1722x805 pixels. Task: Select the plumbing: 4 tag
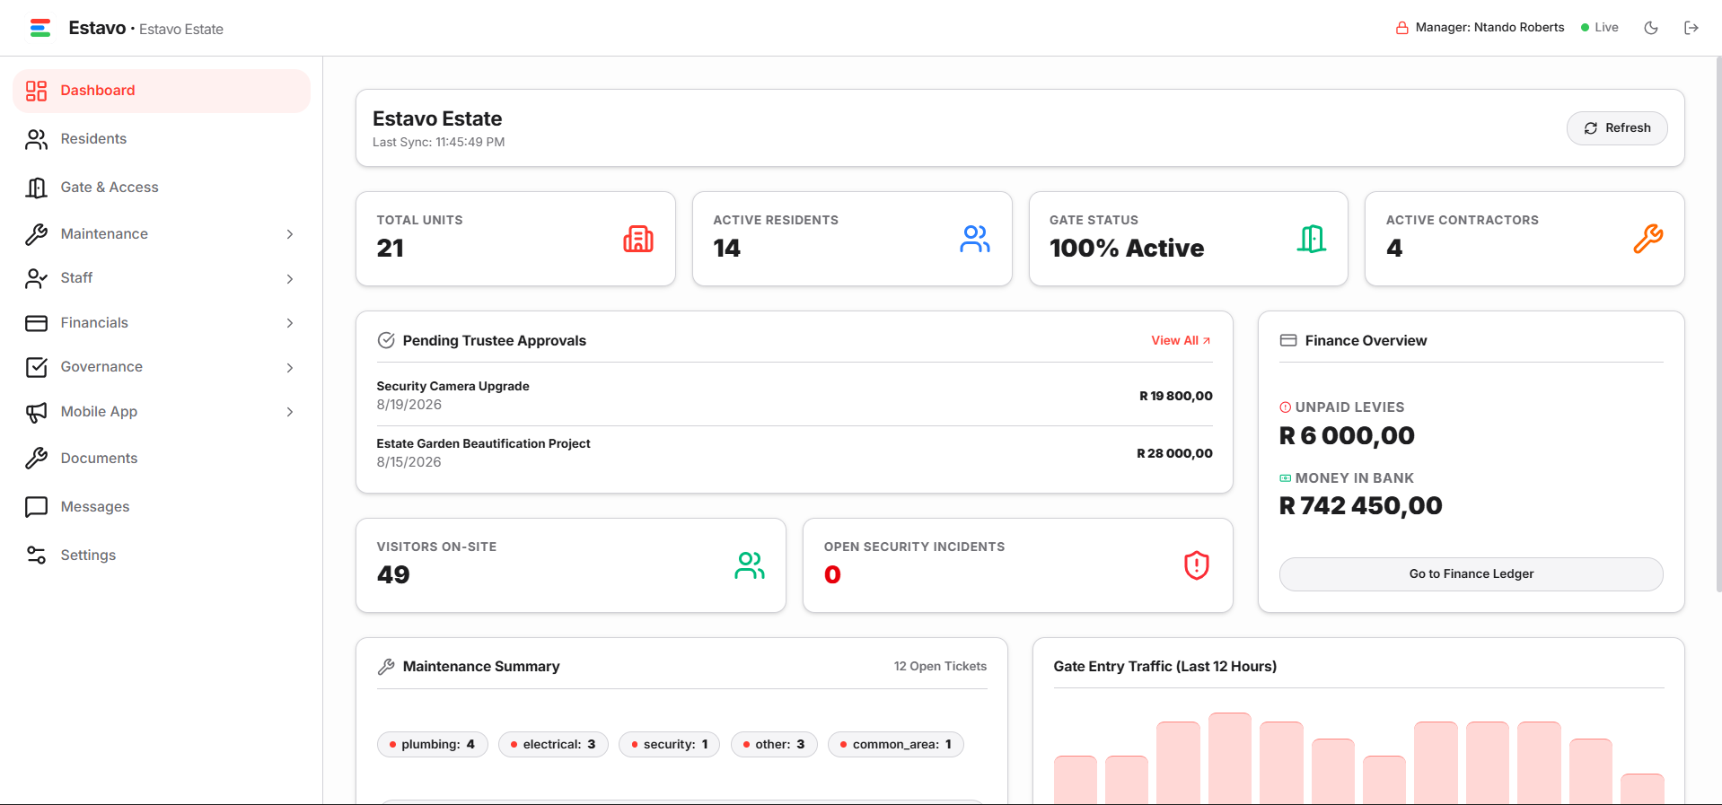[x=433, y=745]
